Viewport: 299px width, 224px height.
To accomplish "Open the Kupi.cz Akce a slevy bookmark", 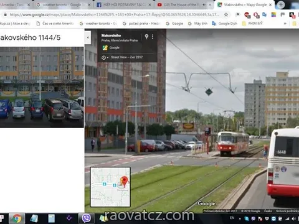I will [15, 24].
